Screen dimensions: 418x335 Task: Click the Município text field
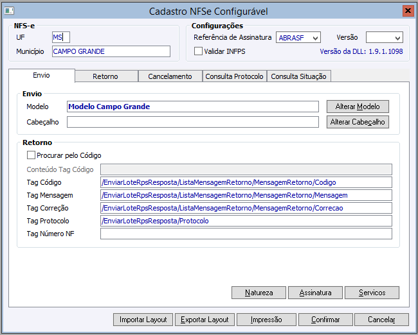pos(111,51)
